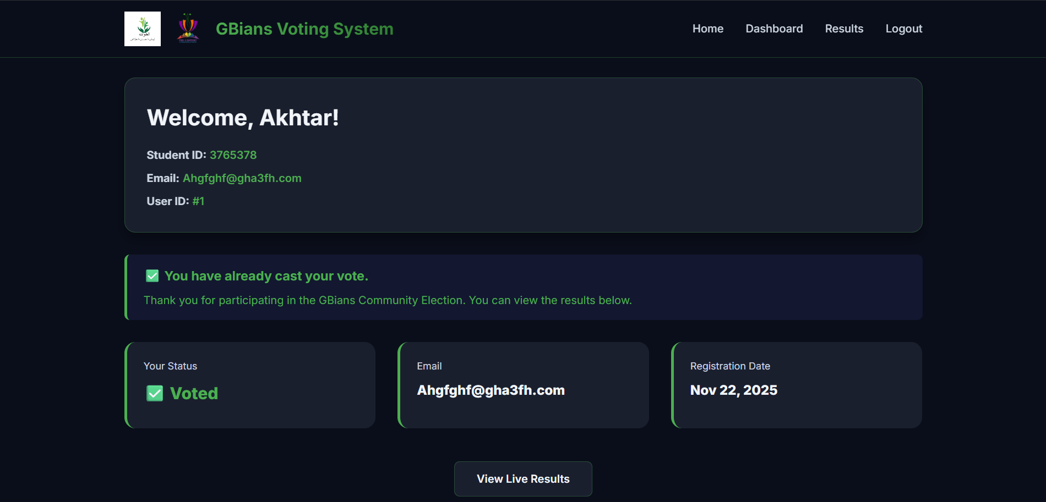The image size is (1046, 502).
Task: Click the Nov 22, 2025 registration date
Action: click(734, 390)
